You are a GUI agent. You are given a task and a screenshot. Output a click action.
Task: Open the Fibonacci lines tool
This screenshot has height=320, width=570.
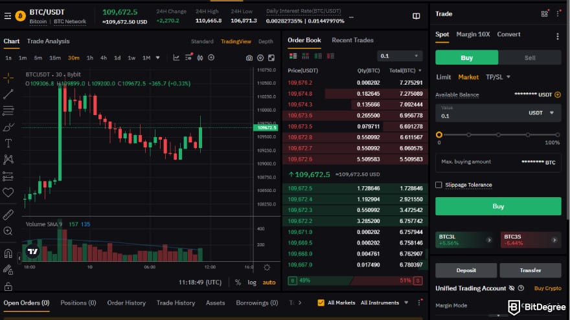tap(8, 111)
